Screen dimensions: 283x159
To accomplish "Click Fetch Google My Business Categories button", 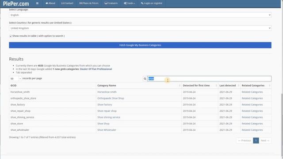I will click(x=140, y=45).
